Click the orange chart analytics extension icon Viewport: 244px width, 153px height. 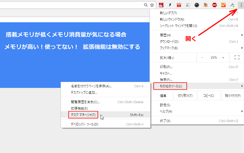(223, 5)
